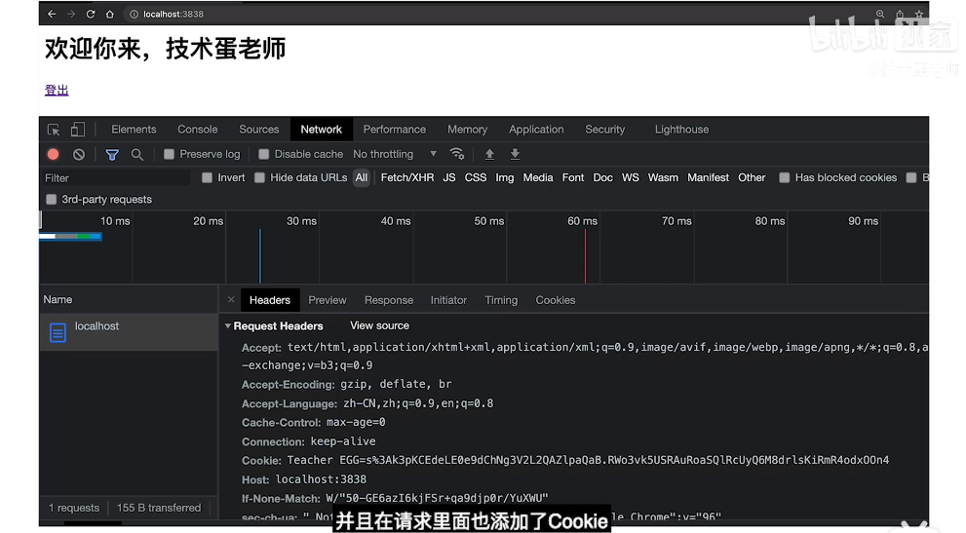Filter requests by Font
Screen dimensions: 966x533
573,177
